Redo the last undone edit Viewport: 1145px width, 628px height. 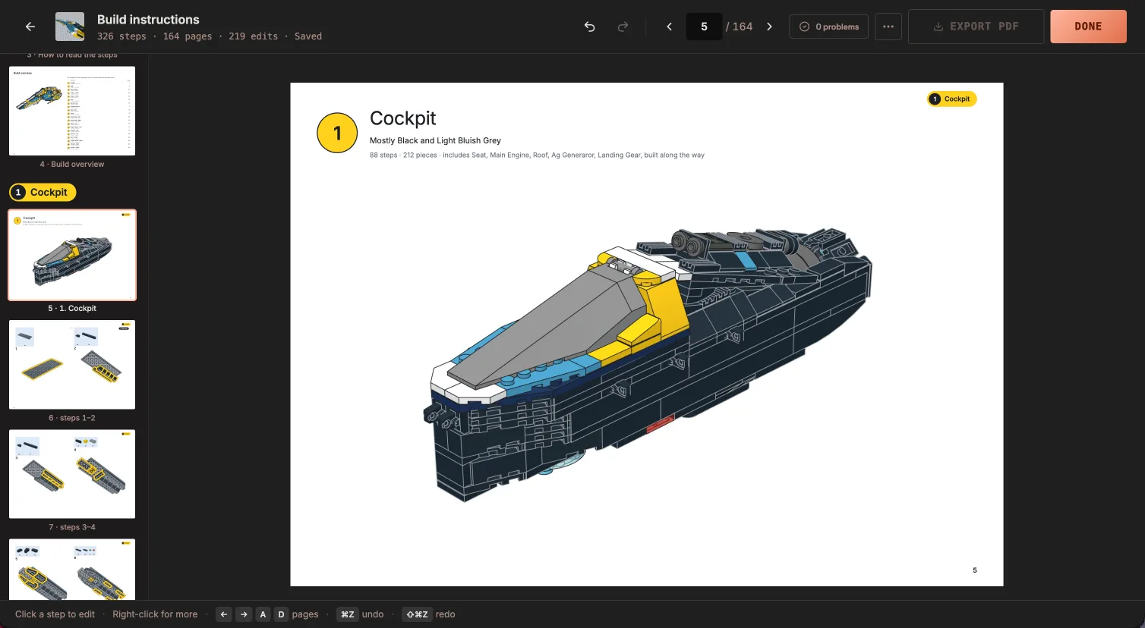coord(623,27)
